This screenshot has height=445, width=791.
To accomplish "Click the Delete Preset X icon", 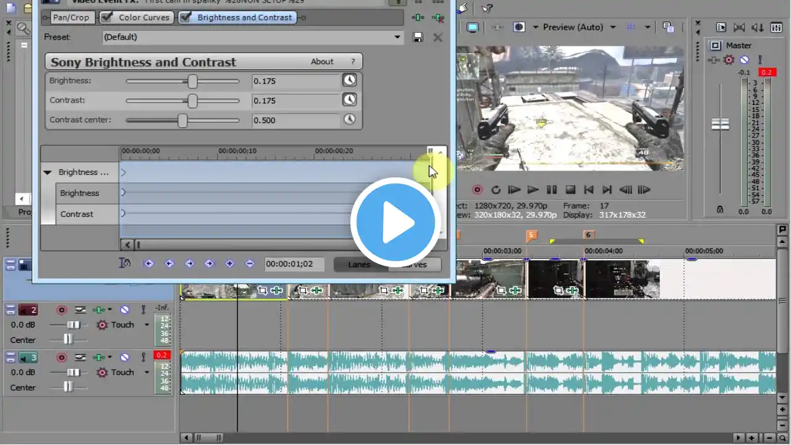I will coord(438,37).
